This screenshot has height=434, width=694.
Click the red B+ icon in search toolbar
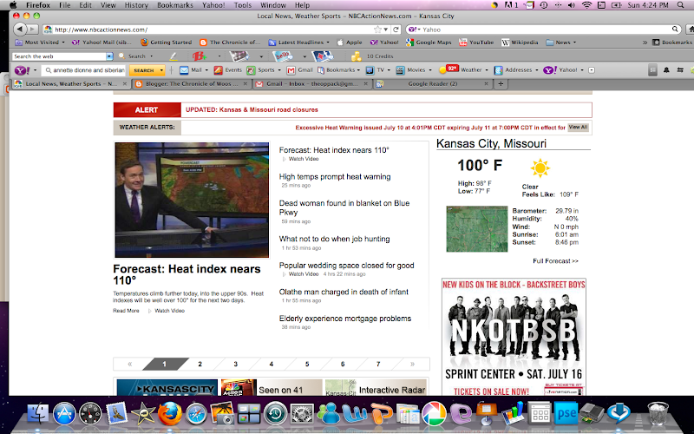(200, 56)
